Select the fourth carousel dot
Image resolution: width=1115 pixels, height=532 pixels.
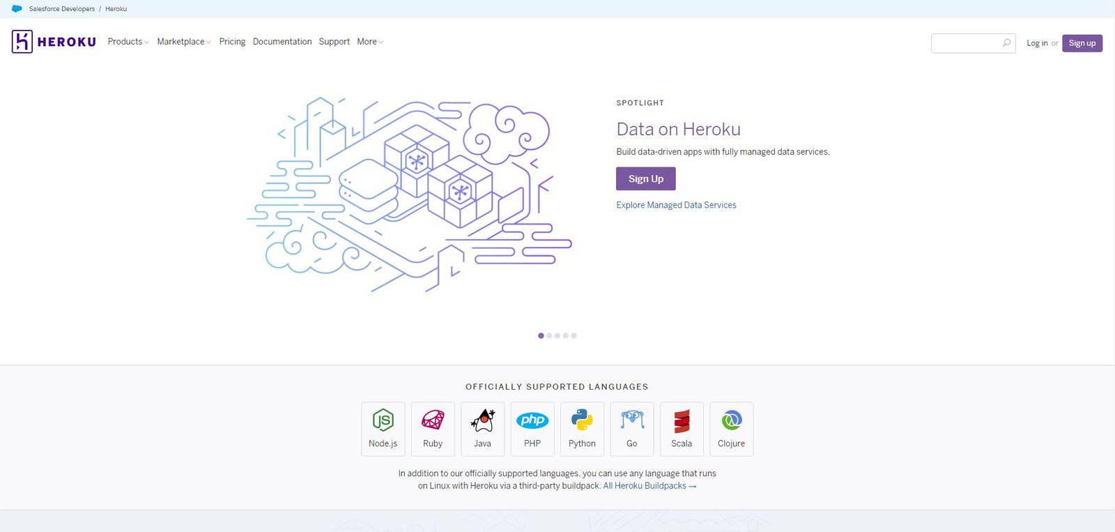coord(566,336)
